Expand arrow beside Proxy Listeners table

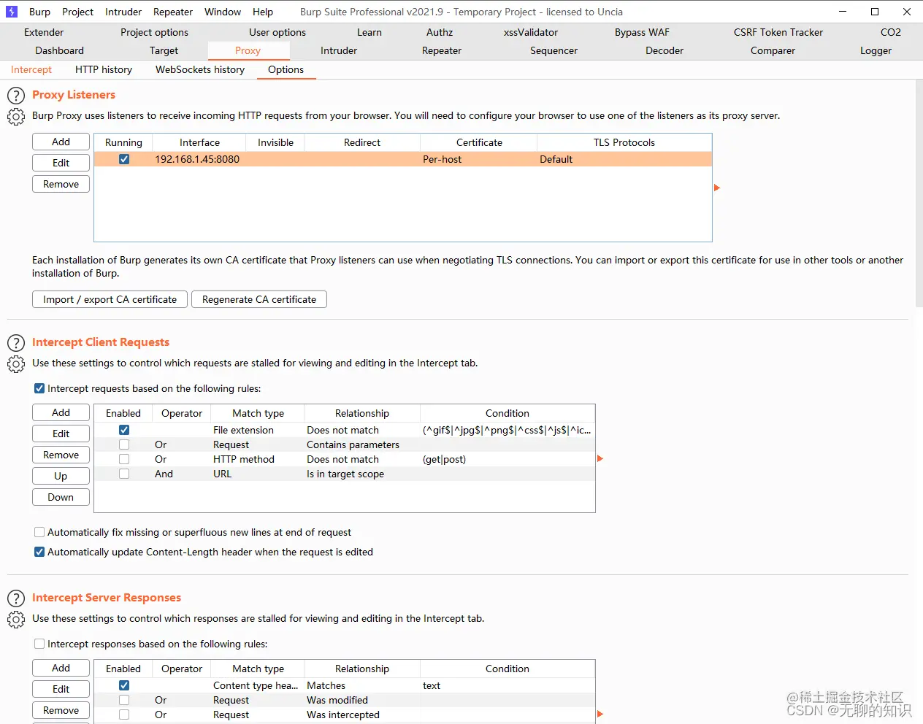coord(717,188)
